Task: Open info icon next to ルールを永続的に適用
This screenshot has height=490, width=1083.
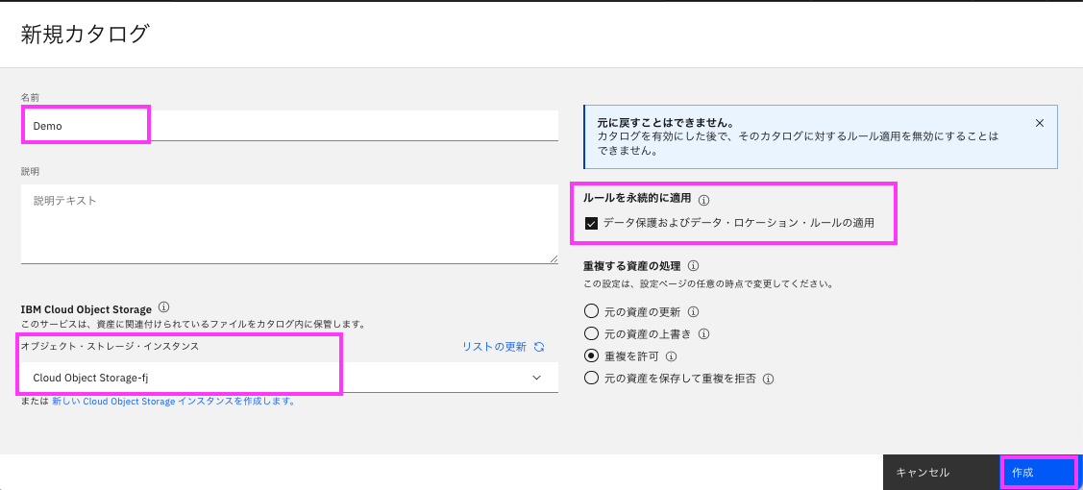Action: click(703, 200)
